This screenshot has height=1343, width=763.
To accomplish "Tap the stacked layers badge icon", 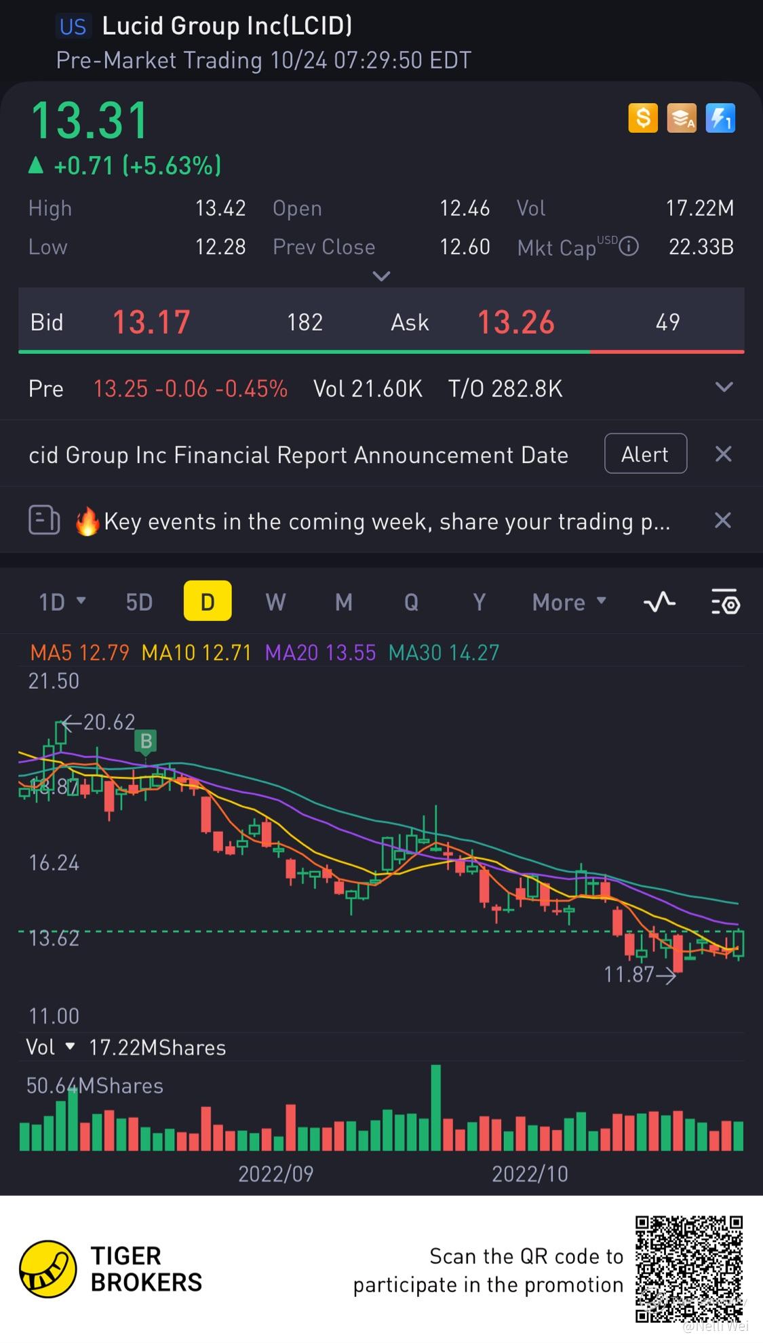I will [x=682, y=119].
